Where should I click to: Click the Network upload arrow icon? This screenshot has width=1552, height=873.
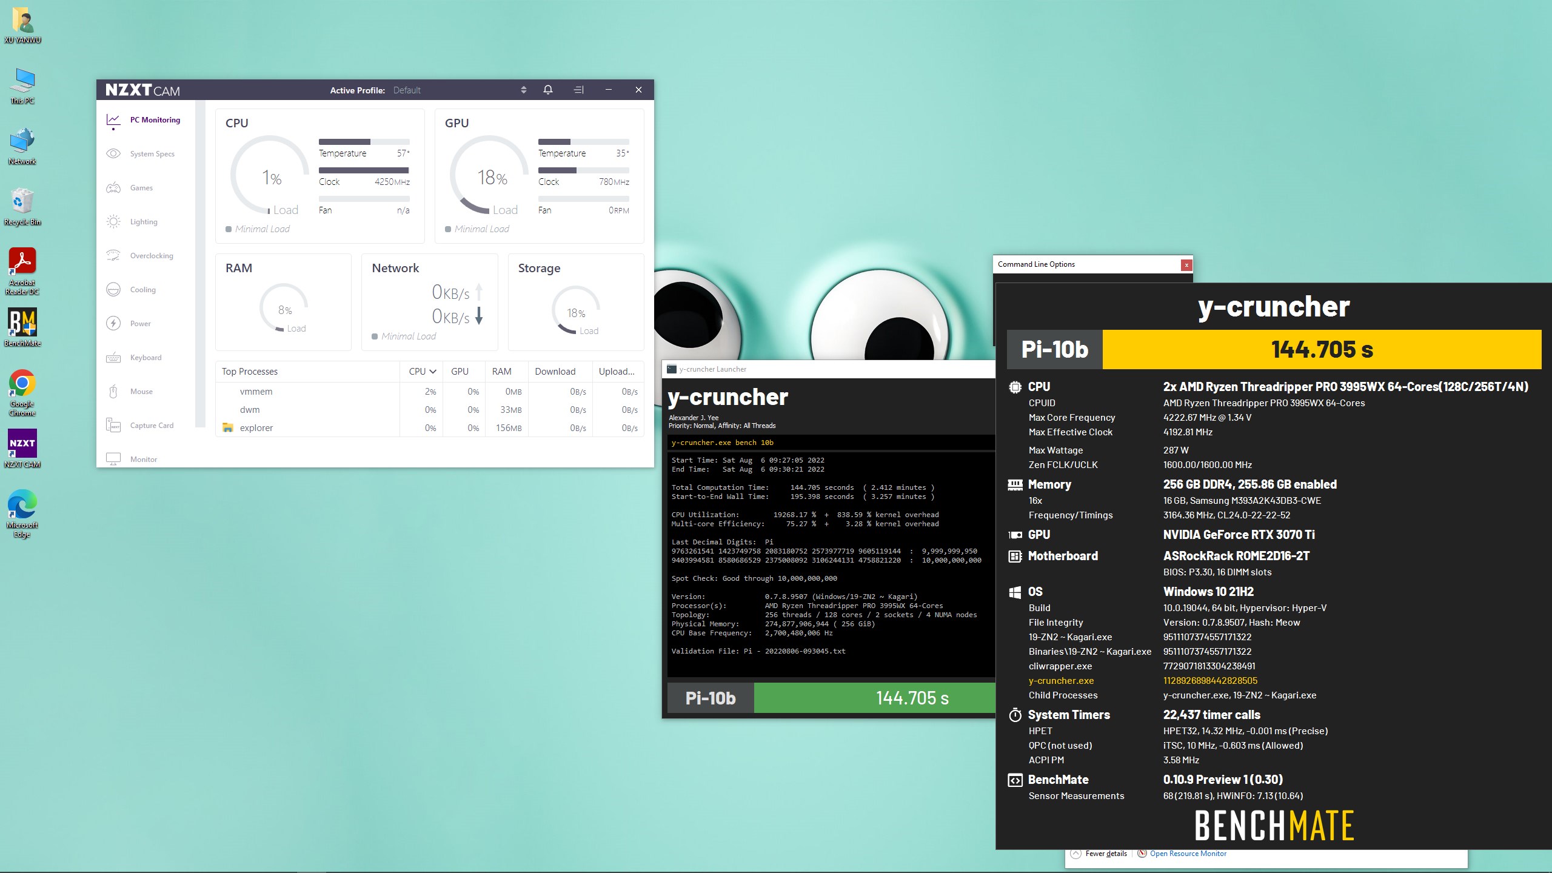pyautogui.click(x=479, y=292)
